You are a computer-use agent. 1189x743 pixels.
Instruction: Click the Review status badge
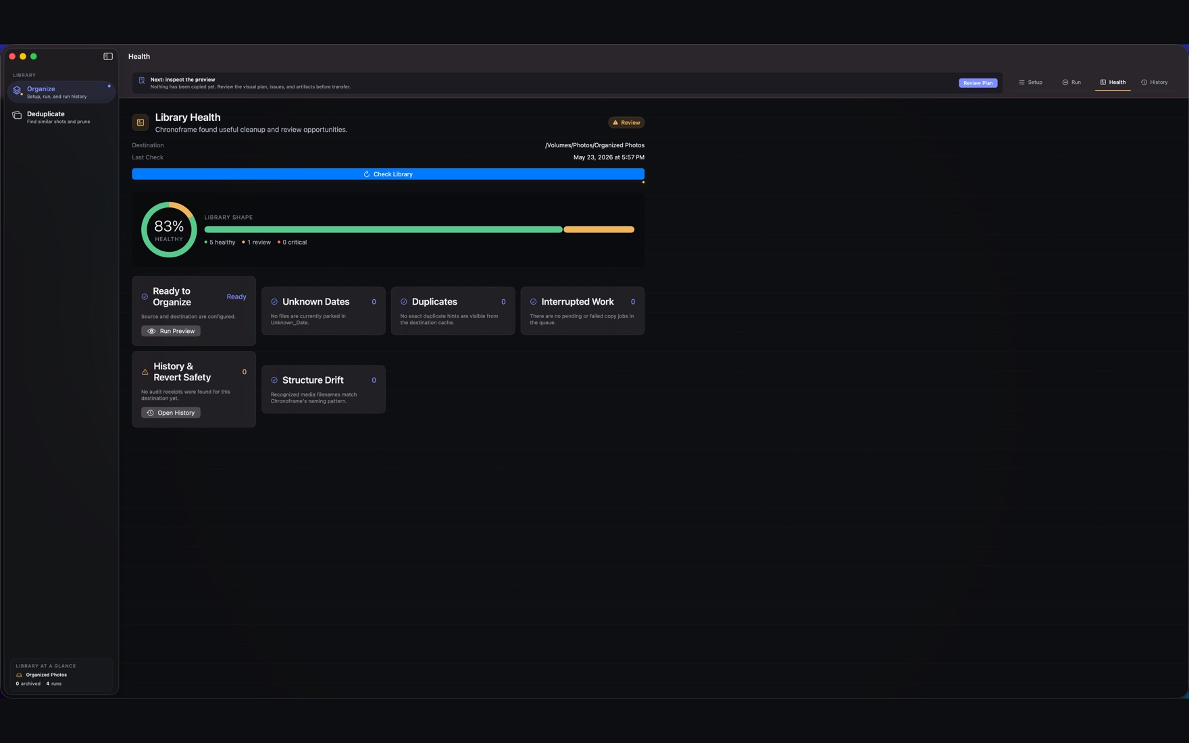(626, 122)
